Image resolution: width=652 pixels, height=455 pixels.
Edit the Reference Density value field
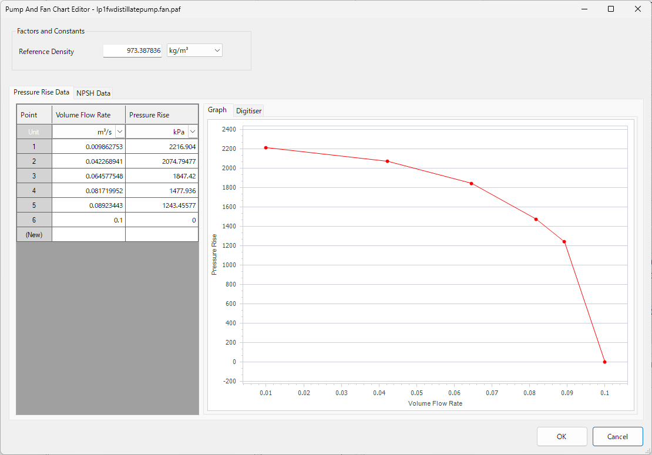(133, 51)
